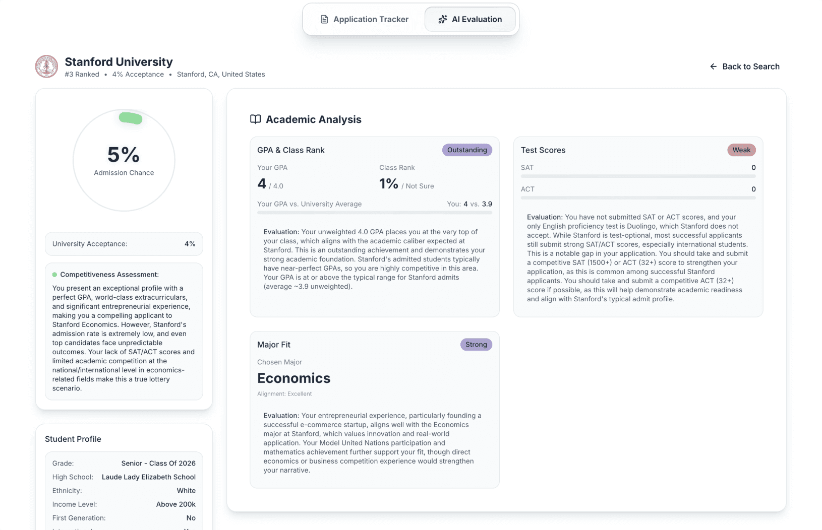Click the Economics chosen major text
822x530 pixels.
pyautogui.click(x=294, y=378)
